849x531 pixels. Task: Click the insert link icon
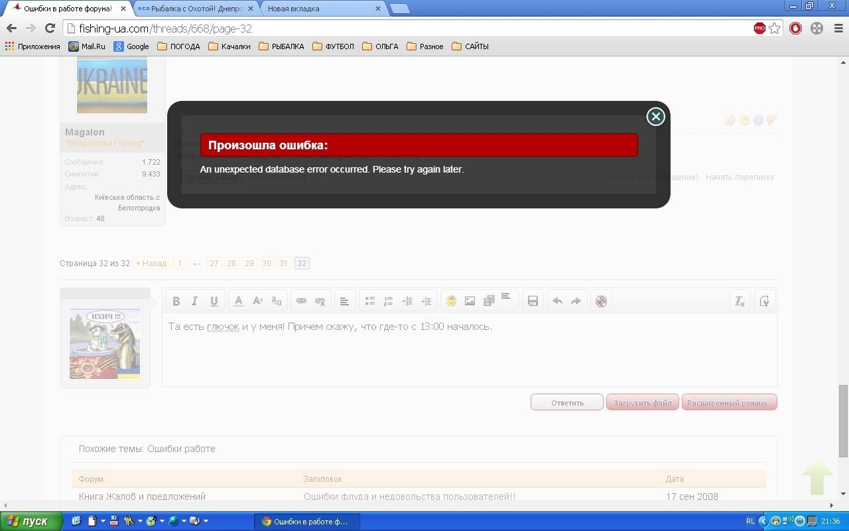tap(301, 301)
